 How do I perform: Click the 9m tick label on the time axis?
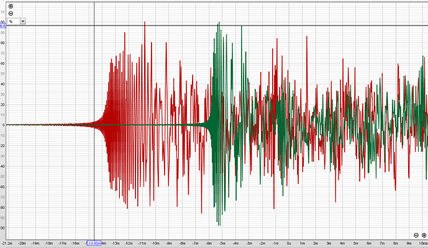(x=409, y=244)
